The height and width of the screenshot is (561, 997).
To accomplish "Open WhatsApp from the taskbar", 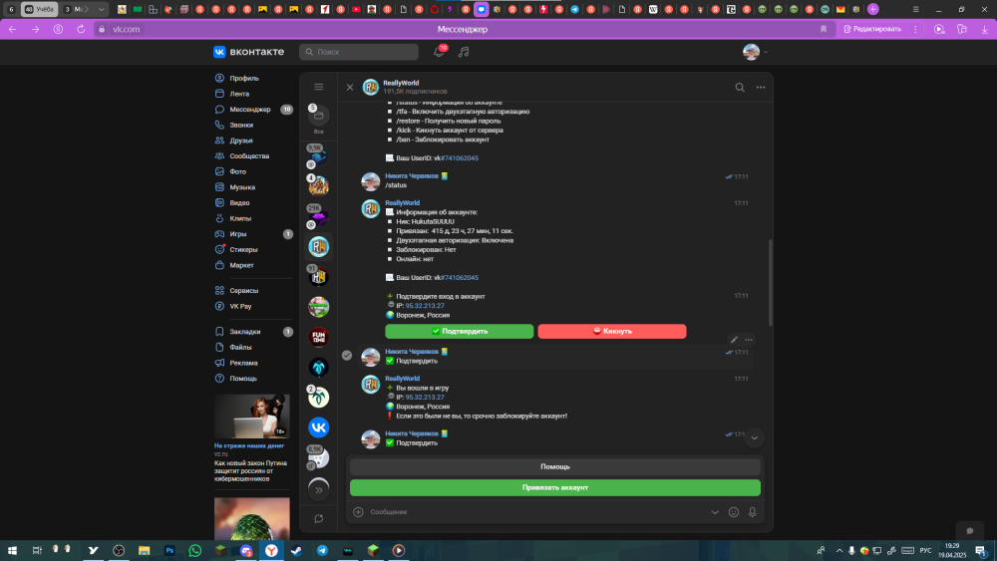I will (195, 550).
